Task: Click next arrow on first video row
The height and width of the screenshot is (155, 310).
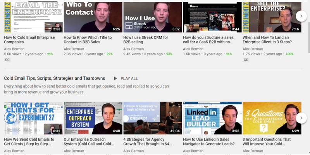Action: (x=301, y=16)
